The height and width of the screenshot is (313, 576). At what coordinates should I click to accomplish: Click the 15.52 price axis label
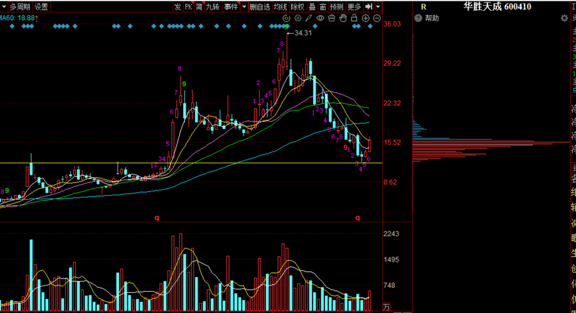392,142
